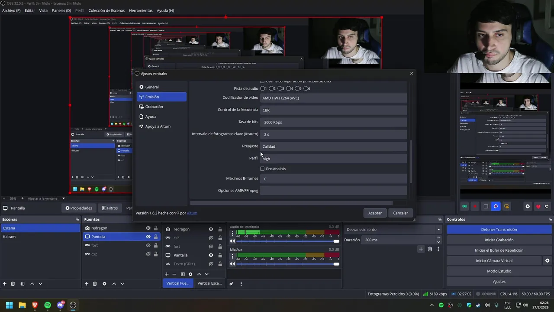Open advanced audio properties gears icon
Screen dimensions: 554x312
(x=232, y=283)
